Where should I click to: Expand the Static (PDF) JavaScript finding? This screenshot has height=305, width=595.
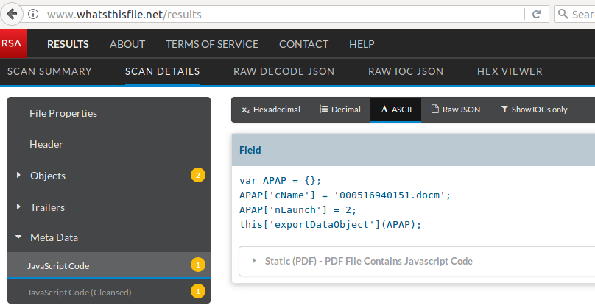point(254,261)
